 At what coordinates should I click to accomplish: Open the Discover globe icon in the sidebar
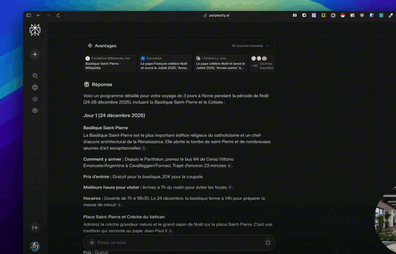point(35,88)
